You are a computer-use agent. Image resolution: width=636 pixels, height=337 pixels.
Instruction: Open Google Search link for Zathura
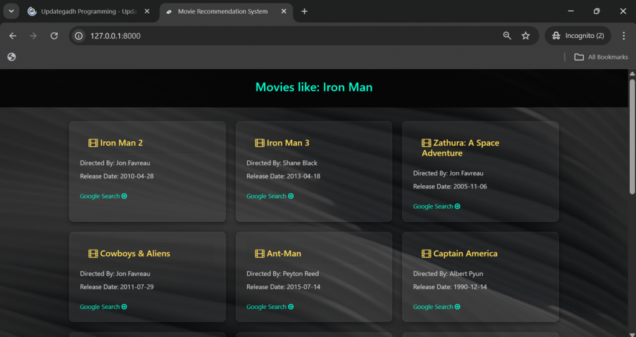coord(437,206)
